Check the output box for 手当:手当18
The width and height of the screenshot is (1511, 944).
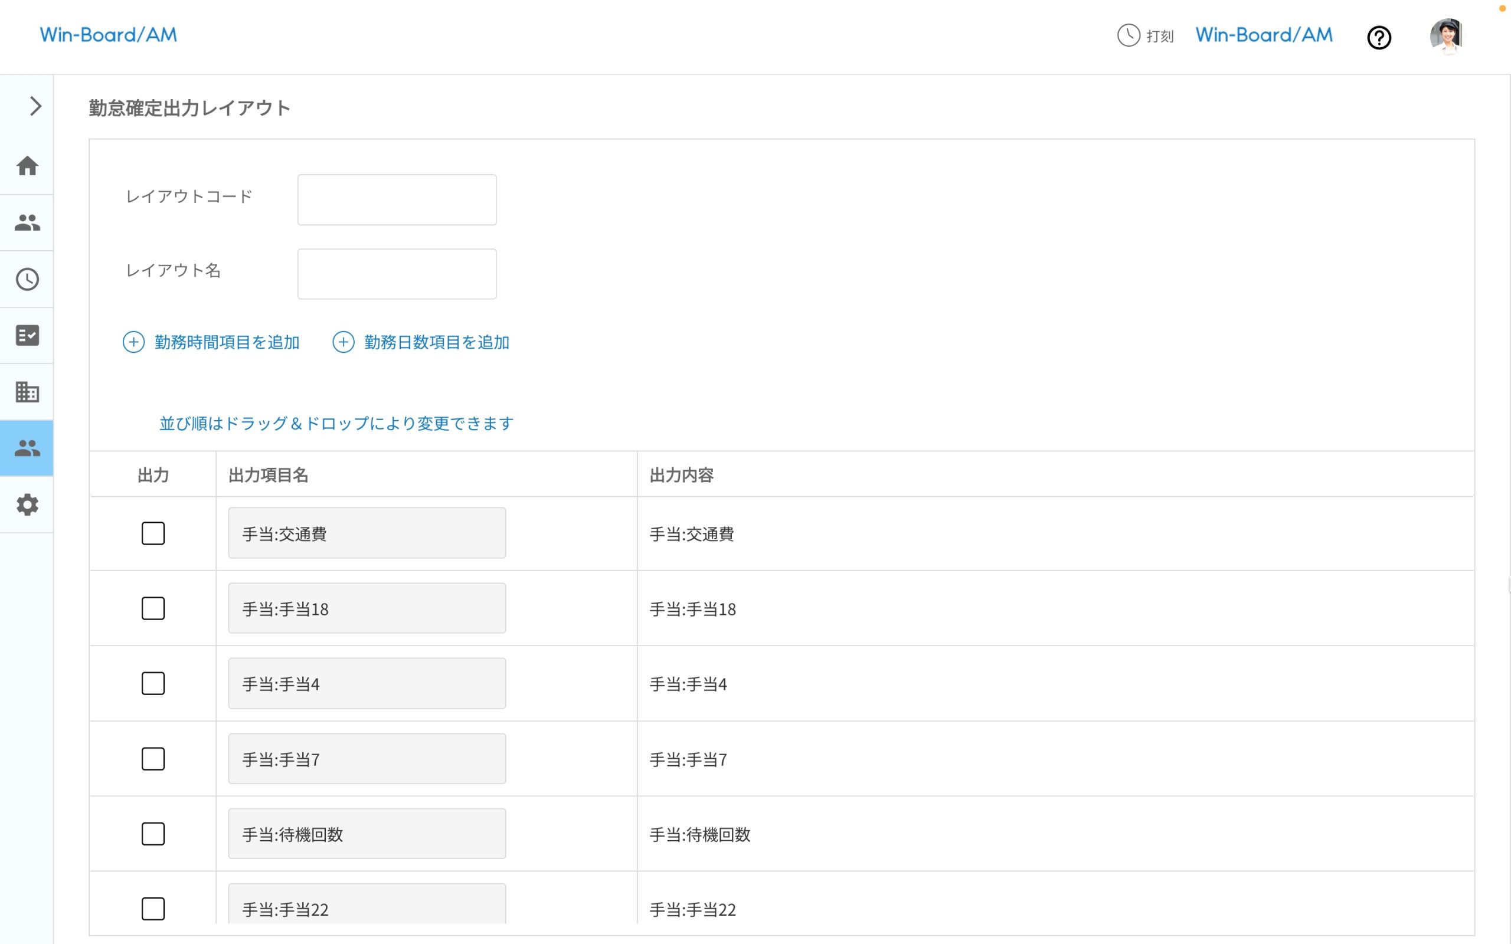point(153,609)
